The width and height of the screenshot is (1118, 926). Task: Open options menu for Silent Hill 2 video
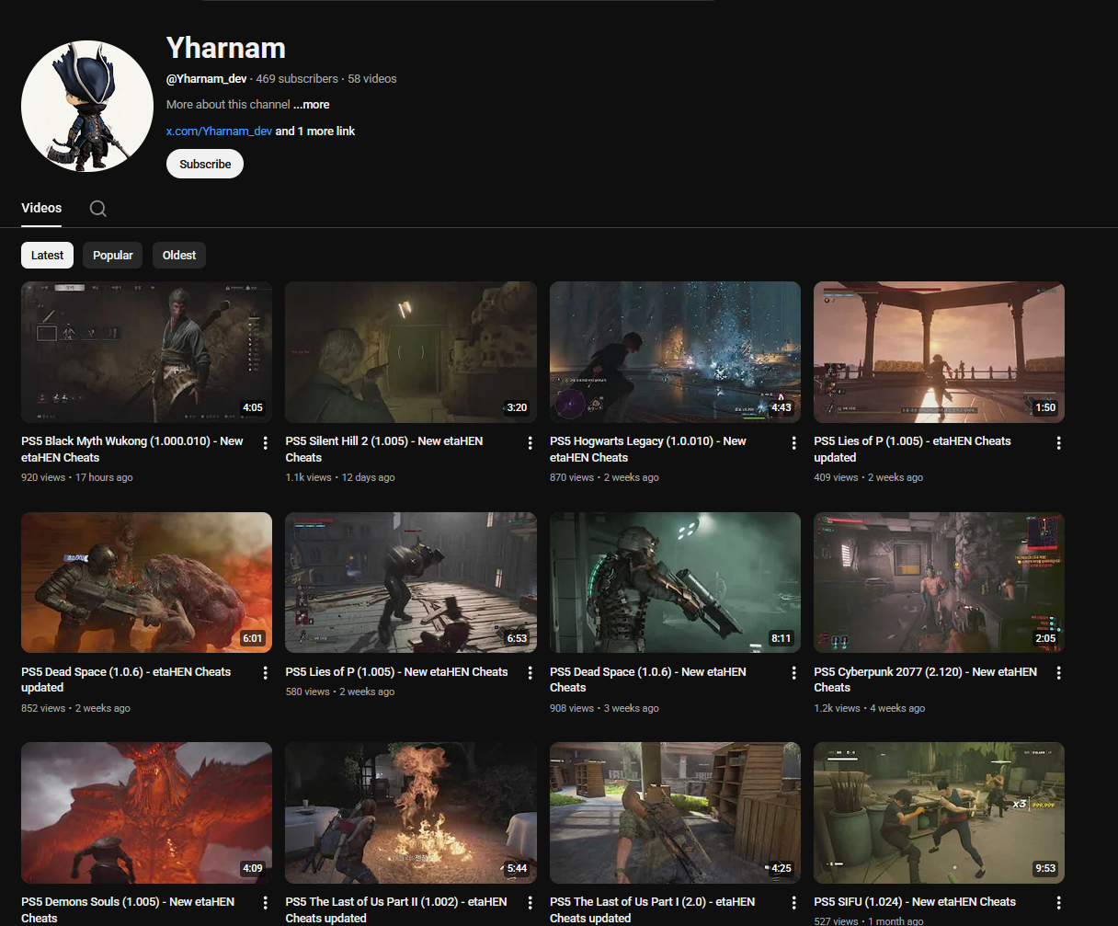point(530,443)
